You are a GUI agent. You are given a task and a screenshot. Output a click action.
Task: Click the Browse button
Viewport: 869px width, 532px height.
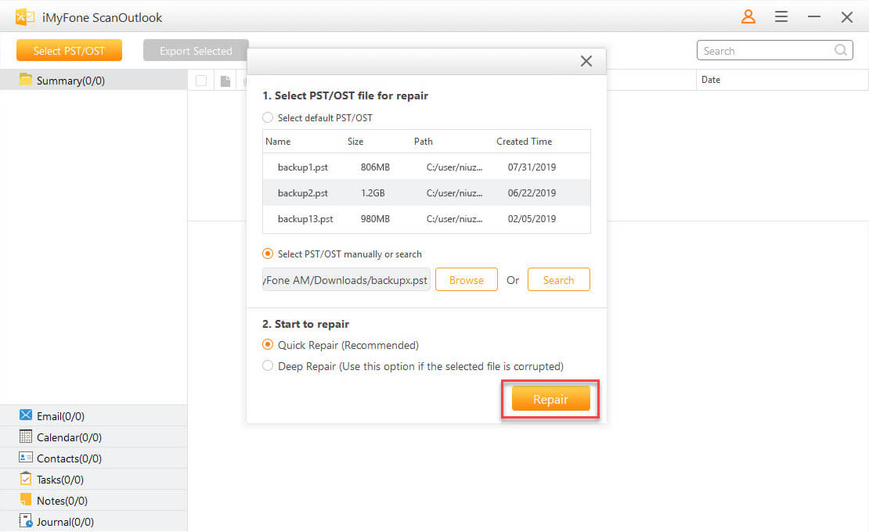(x=466, y=280)
